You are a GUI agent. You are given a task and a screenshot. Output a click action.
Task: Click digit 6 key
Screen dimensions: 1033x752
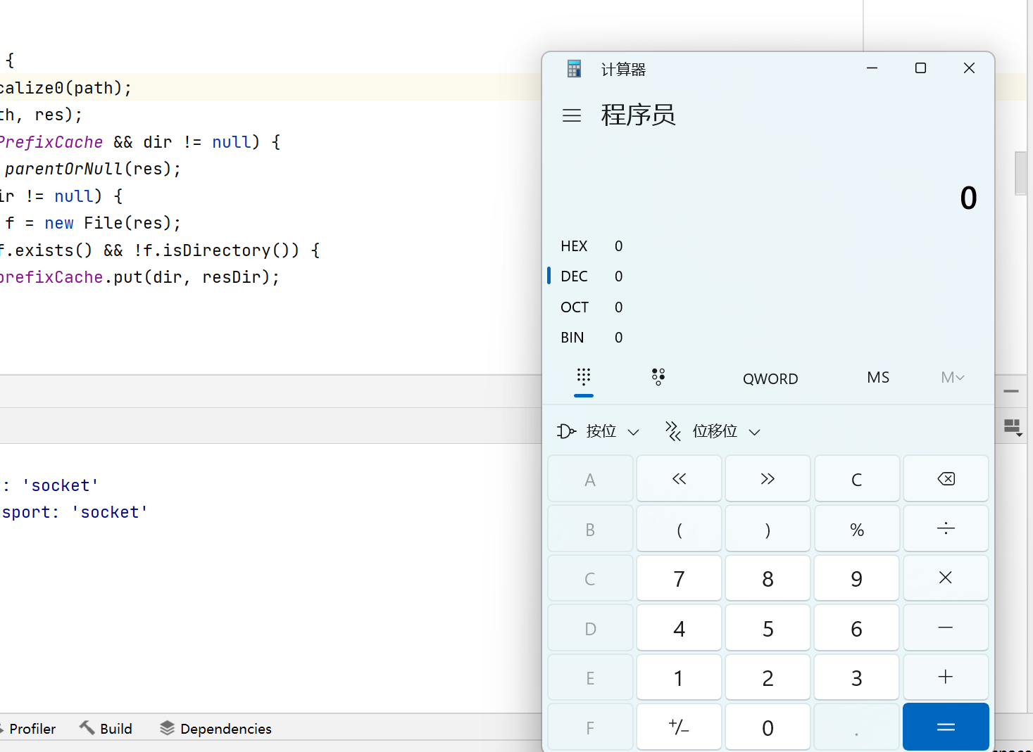857,627
